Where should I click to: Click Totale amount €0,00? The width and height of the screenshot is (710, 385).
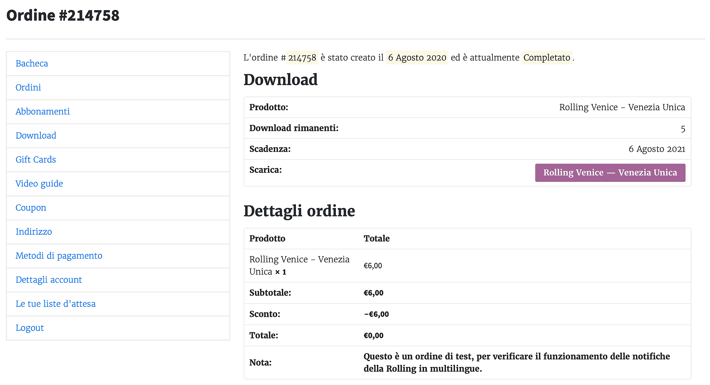tap(374, 336)
